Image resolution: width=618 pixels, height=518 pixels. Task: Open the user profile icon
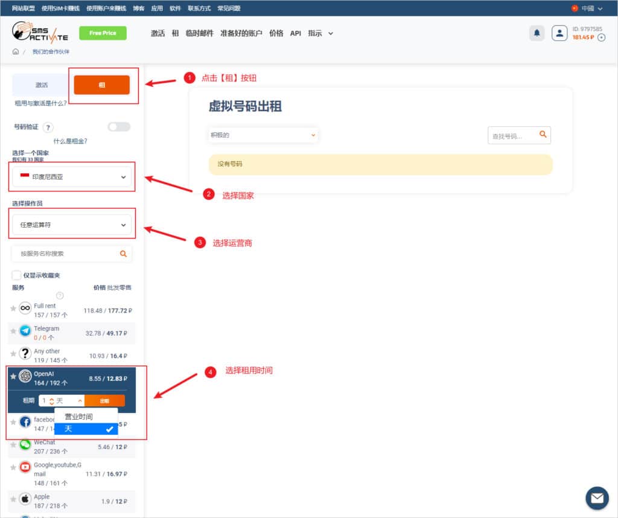point(559,33)
